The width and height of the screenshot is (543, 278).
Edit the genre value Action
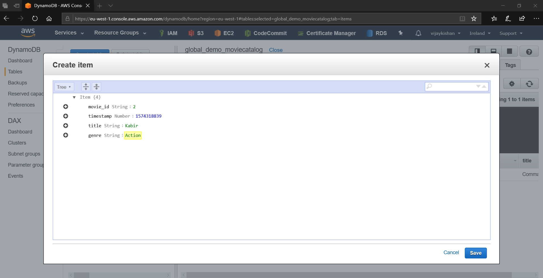coord(133,135)
